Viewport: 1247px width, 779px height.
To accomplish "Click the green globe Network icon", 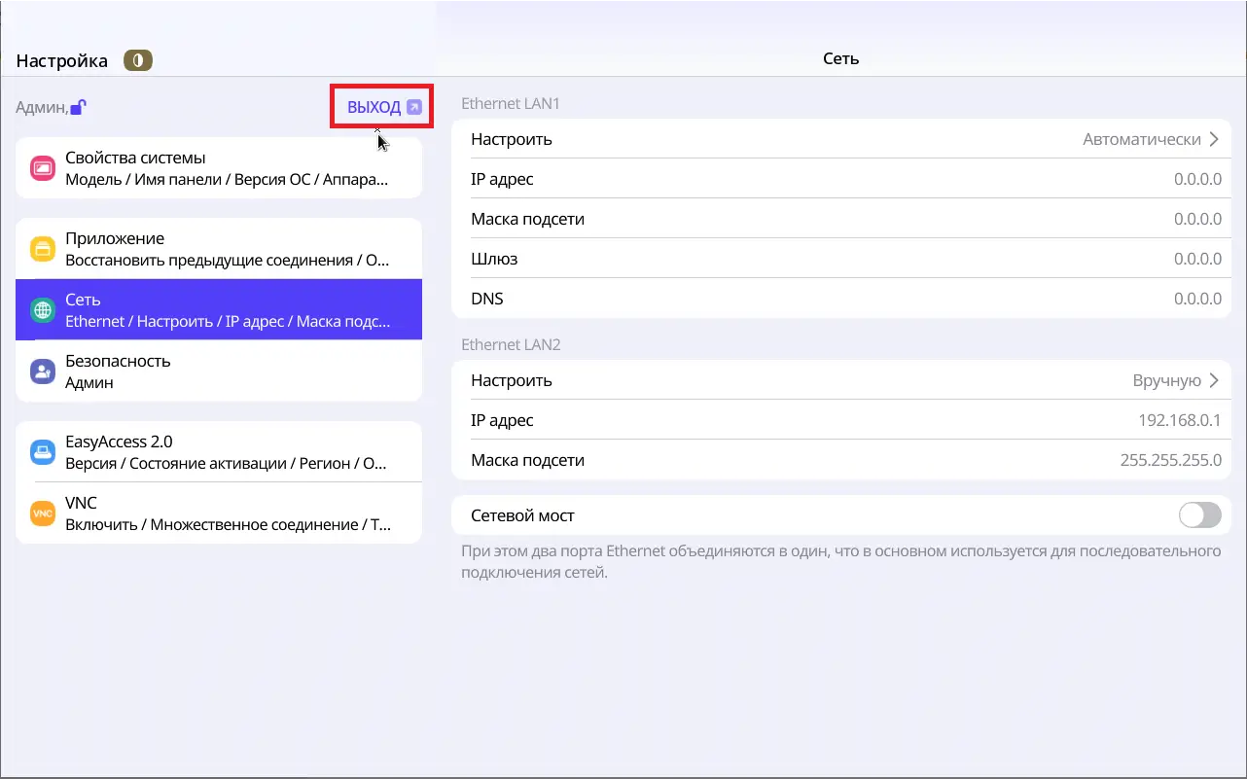I will coord(42,310).
